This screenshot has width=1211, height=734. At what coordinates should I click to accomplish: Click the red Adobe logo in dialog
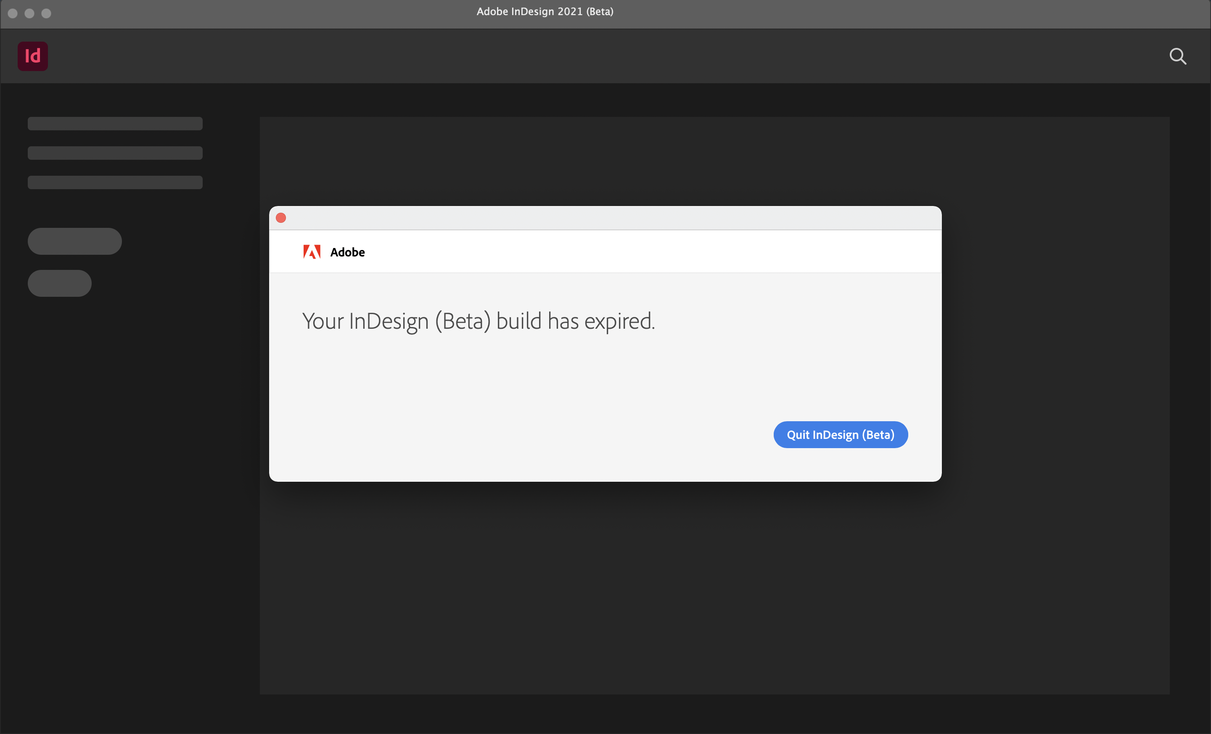click(x=312, y=252)
